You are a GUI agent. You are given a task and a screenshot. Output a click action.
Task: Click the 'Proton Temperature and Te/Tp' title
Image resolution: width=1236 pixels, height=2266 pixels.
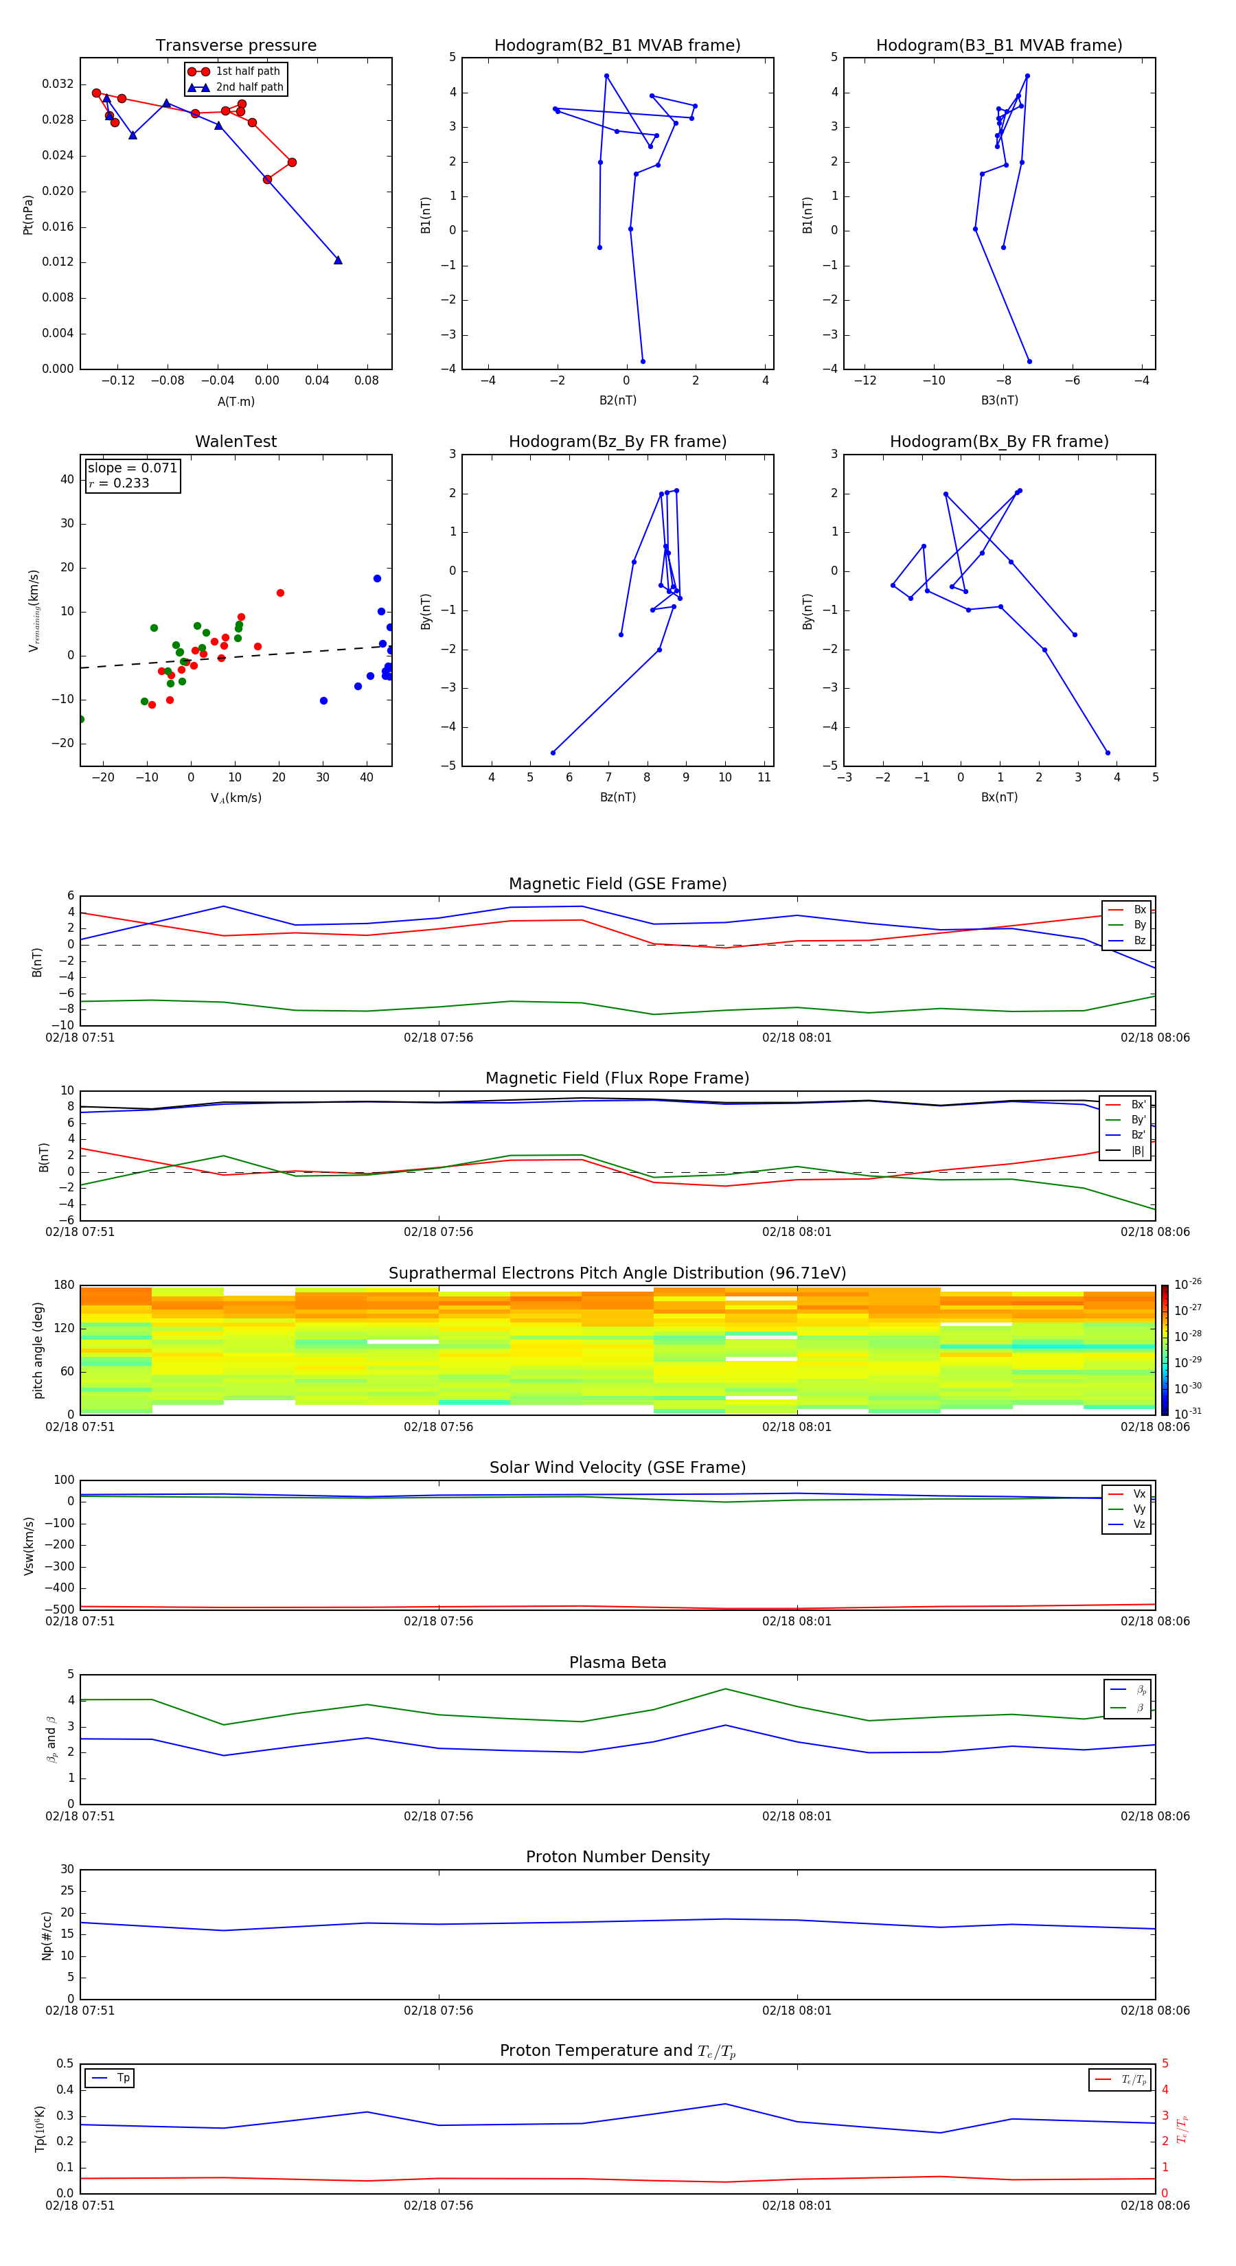point(617,2051)
